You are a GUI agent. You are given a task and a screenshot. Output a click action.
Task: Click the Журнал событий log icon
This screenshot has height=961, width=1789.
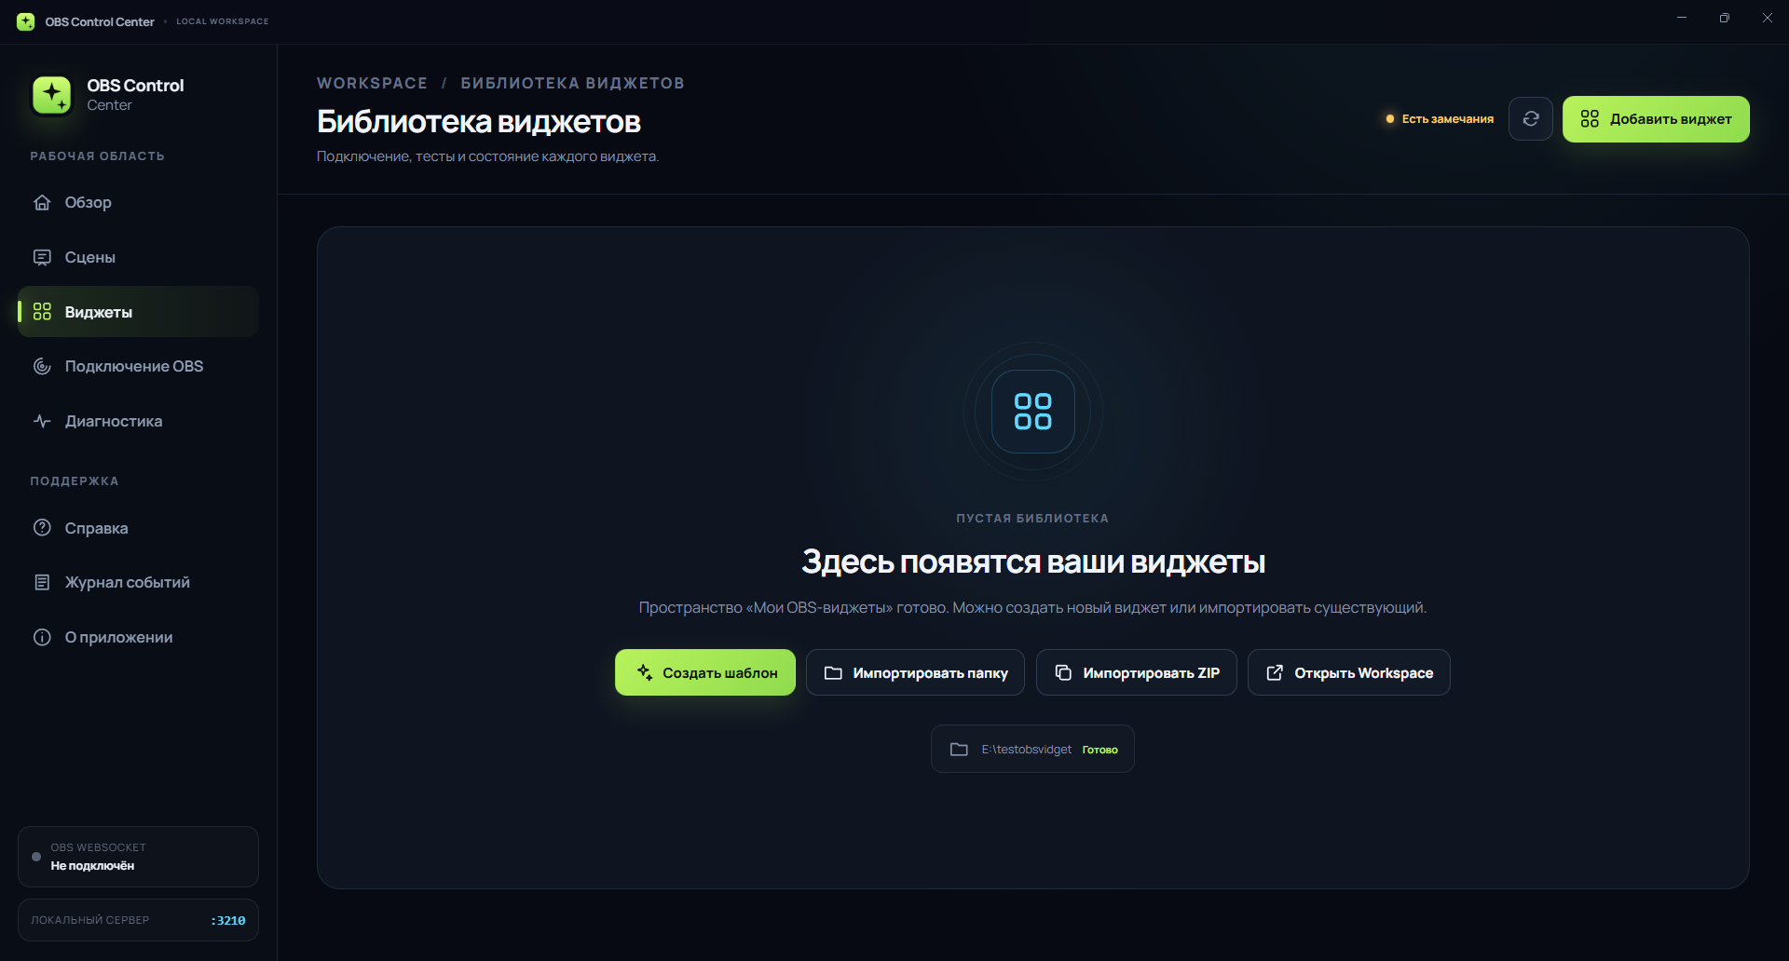(x=42, y=582)
